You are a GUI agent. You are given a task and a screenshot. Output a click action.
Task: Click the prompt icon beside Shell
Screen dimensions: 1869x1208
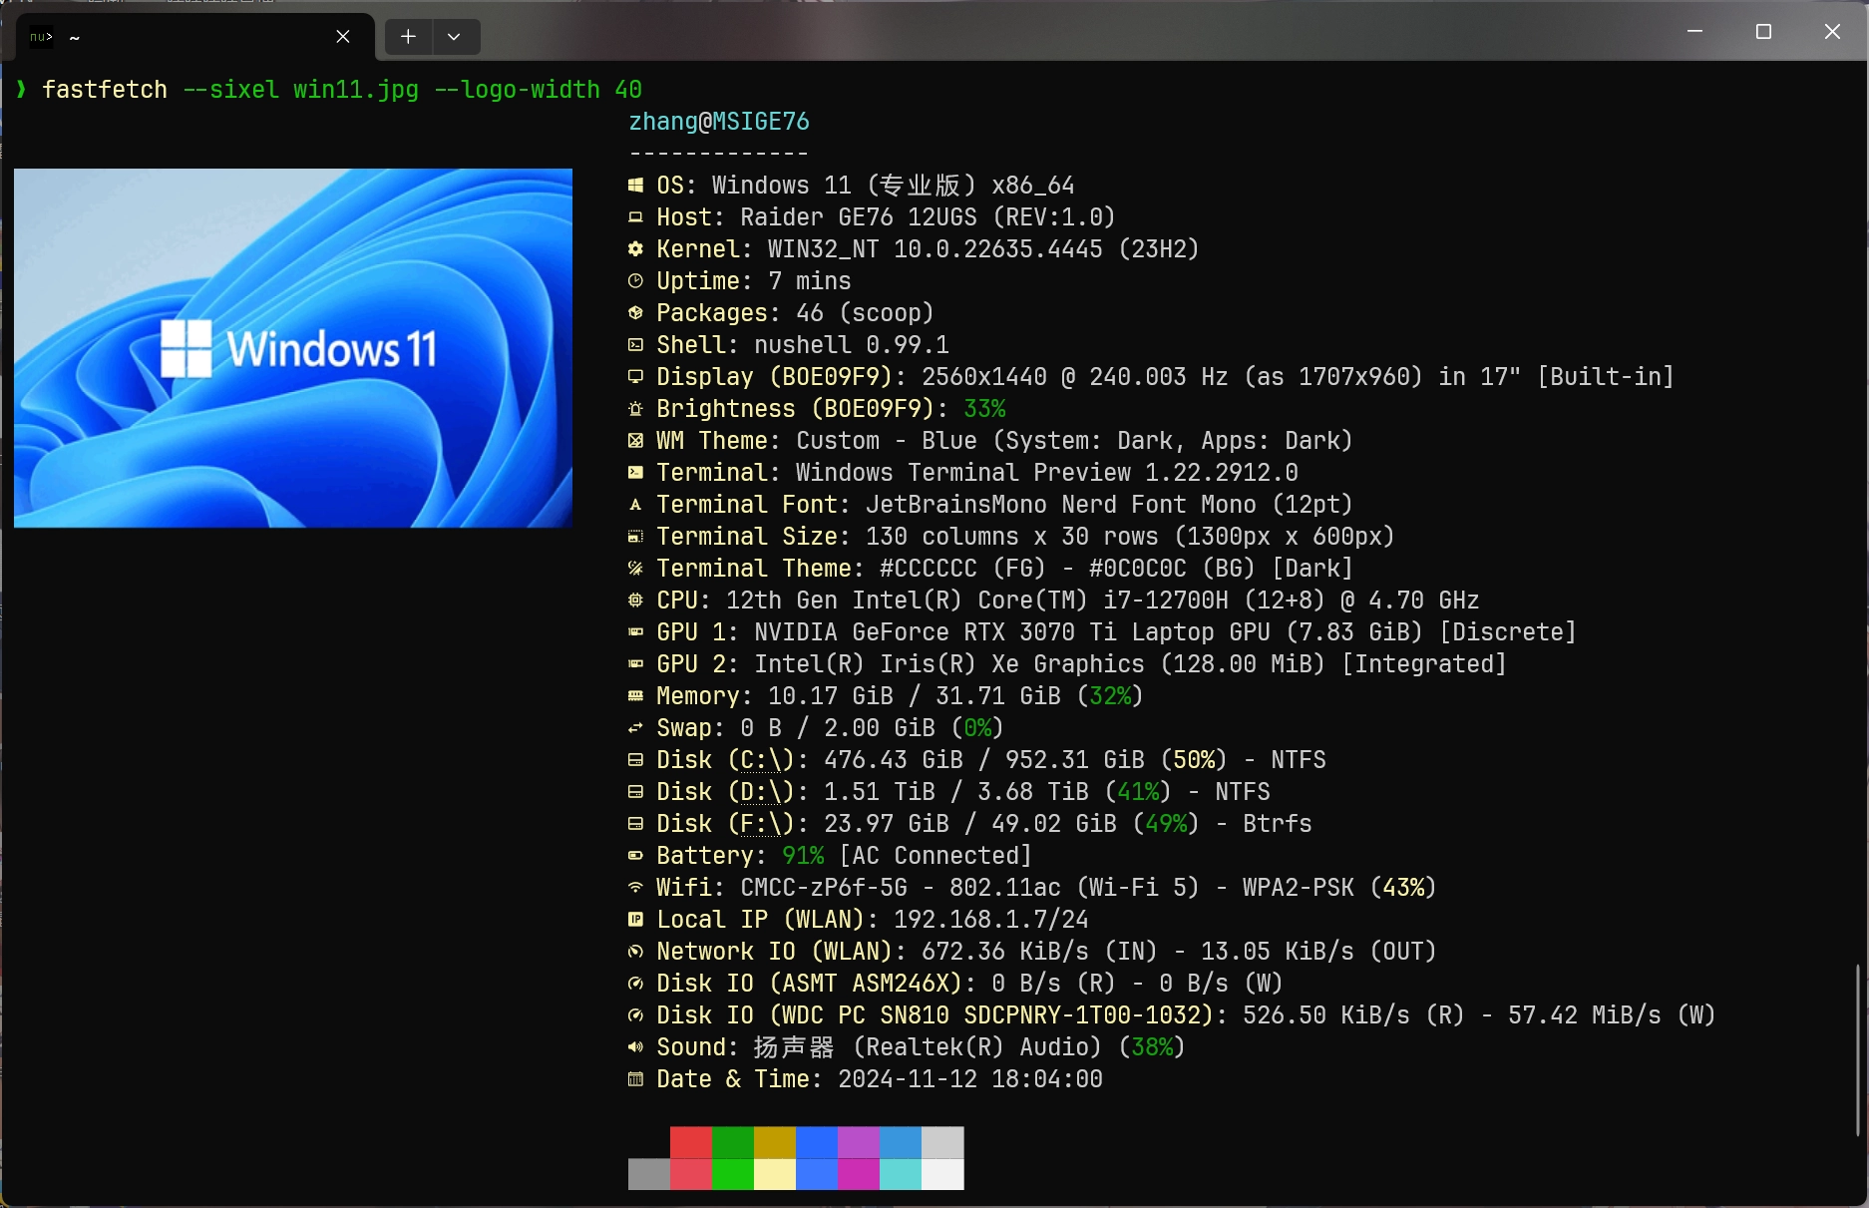pos(635,345)
